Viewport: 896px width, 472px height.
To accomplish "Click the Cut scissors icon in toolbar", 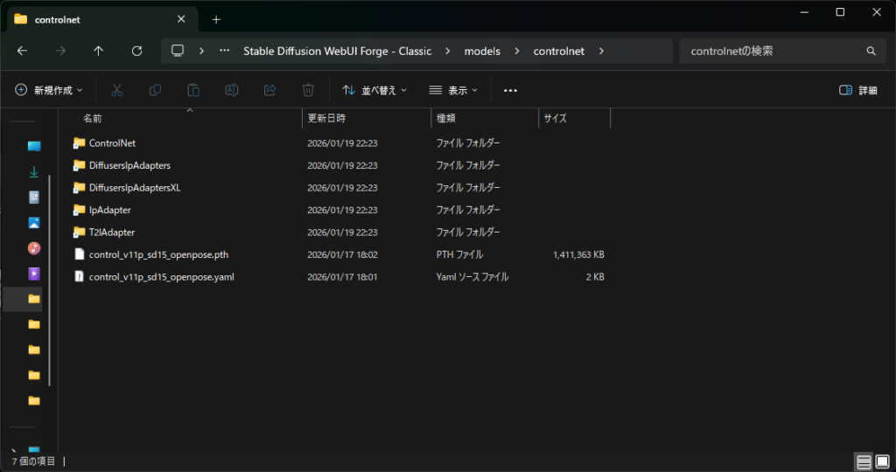I will [116, 90].
